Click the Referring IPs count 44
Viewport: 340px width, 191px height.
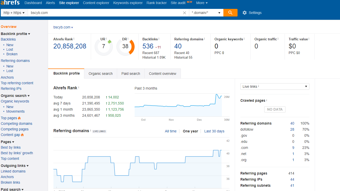pyautogui.click(x=292, y=179)
